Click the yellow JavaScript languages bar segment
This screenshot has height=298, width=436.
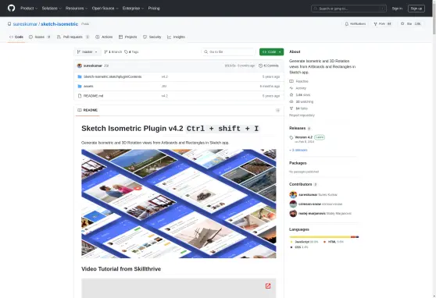(x=320, y=237)
